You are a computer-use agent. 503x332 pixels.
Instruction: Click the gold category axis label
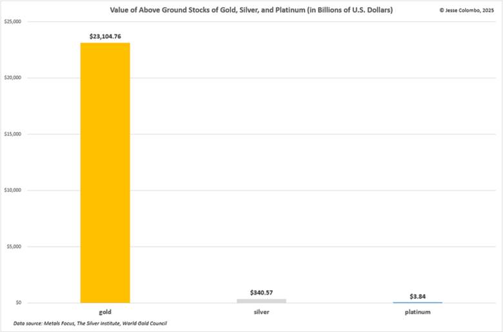pyautogui.click(x=105, y=312)
